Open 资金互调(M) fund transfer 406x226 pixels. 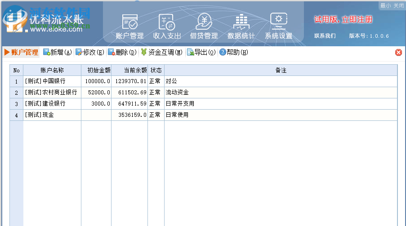162,52
